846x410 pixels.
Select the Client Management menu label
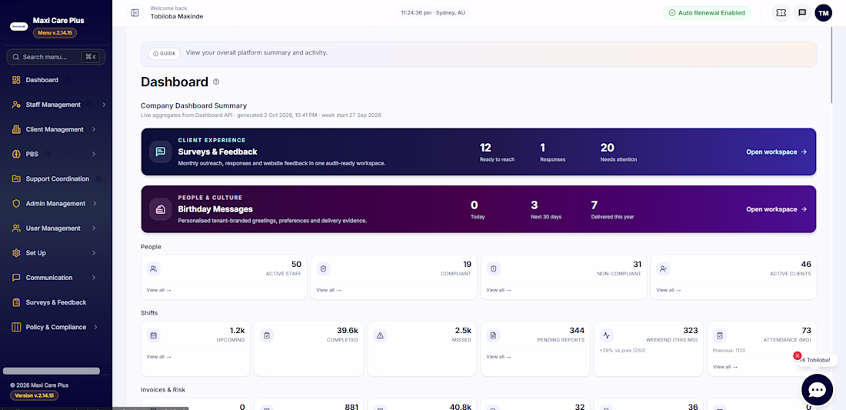(x=55, y=129)
